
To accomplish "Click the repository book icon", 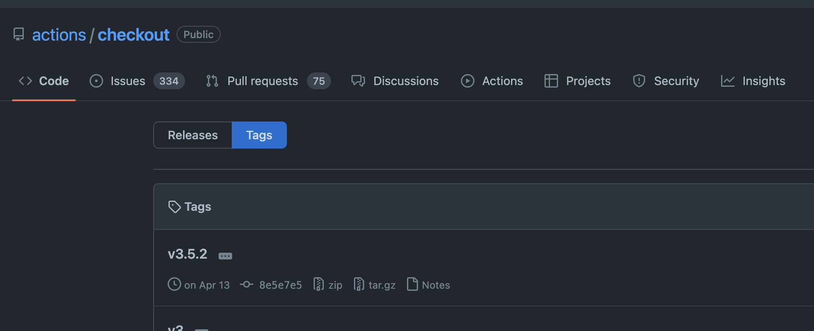I will pos(19,34).
